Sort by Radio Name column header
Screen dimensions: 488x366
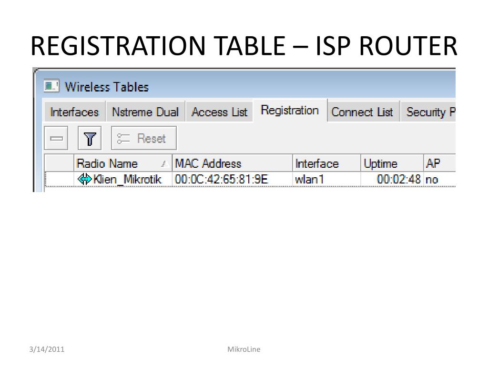(x=123, y=163)
